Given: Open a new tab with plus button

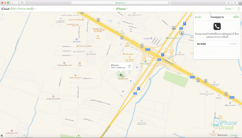Looking at the screenshot, I should pos(240,4).
